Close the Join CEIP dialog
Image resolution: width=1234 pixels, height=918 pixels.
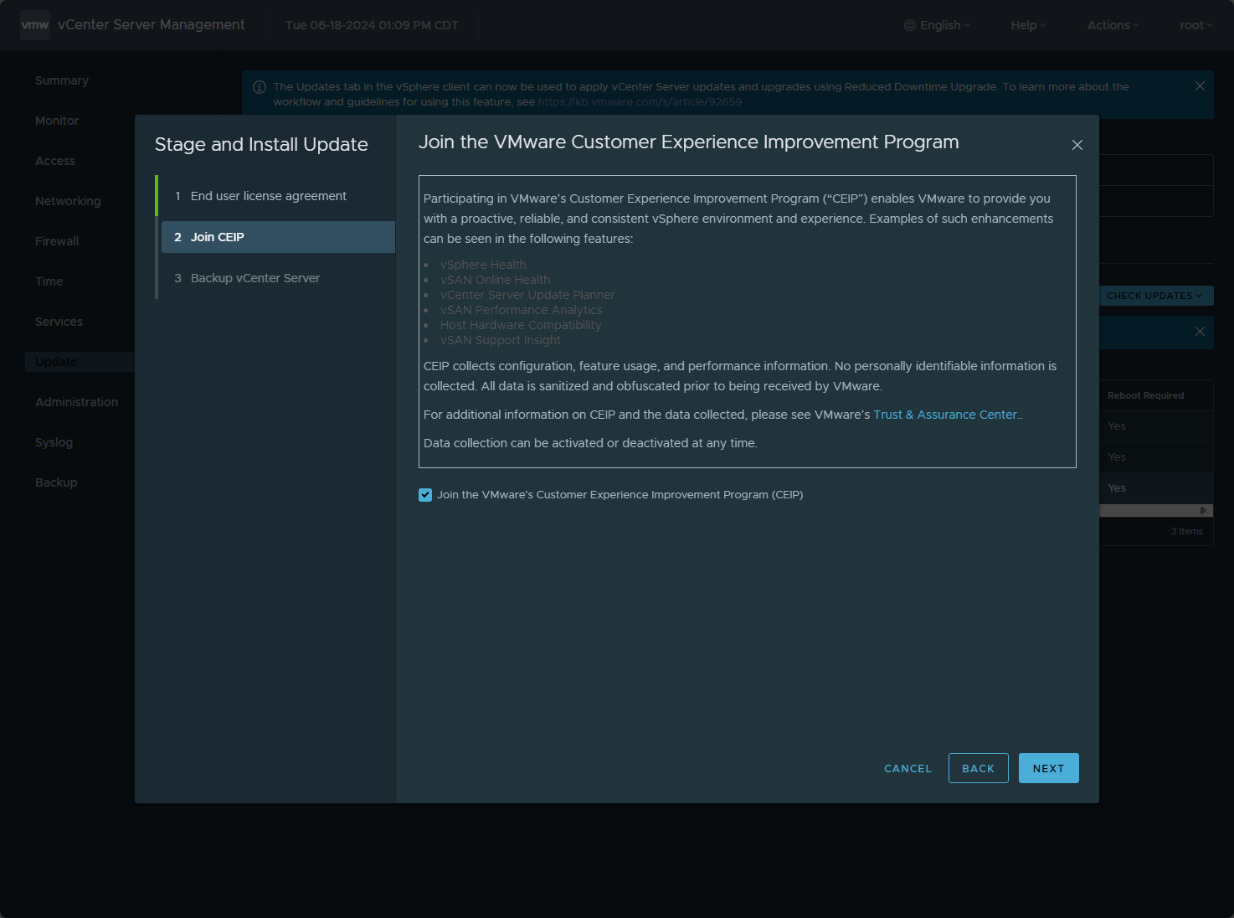point(1077,145)
